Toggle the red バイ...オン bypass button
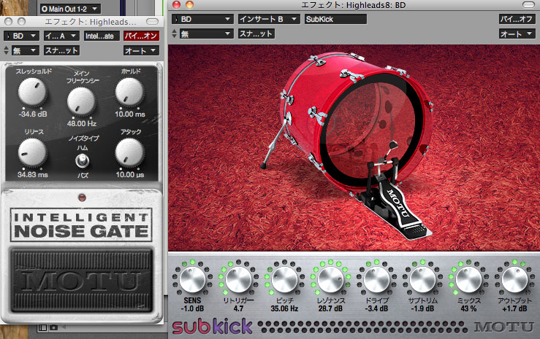The height and width of the screenshot is (339, 540). tap(141, 36)
